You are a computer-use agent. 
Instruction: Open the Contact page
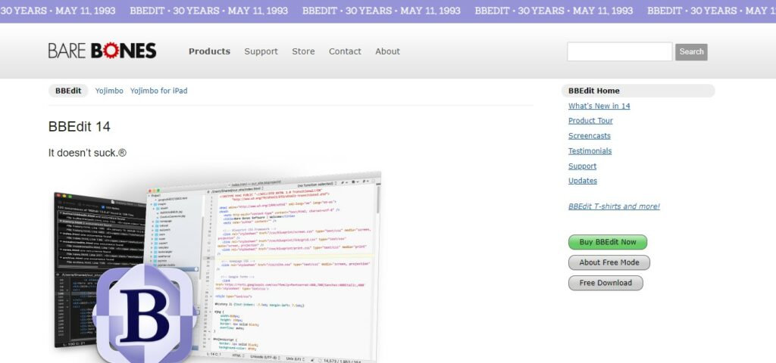point(345,51)
